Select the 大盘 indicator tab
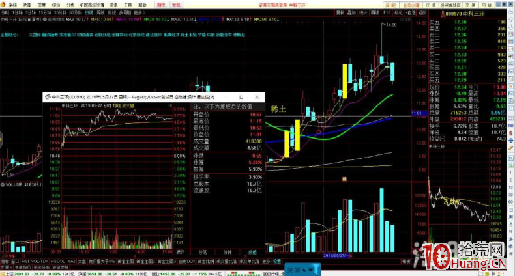 (x=81, y=261)
